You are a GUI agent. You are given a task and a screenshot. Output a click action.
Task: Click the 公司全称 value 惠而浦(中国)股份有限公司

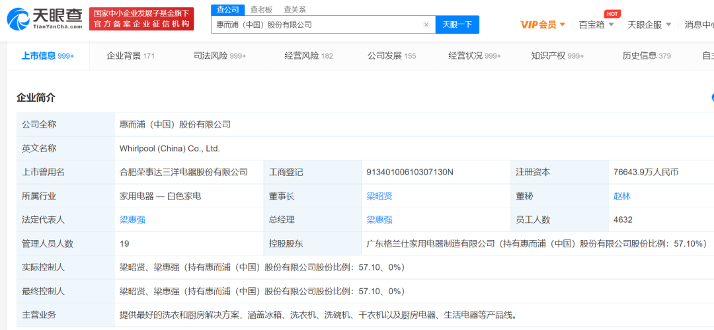175,124
